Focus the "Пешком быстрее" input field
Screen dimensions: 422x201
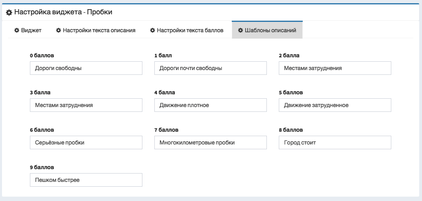pos(86,180)
